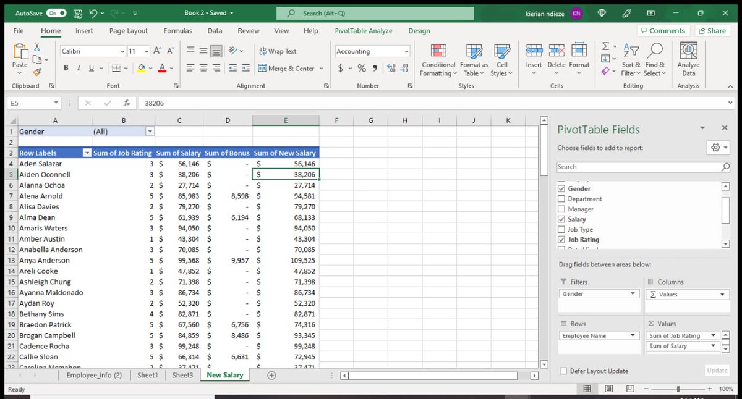Check the Department field checkbox
The image size is (742, 399).
tap(561, 199)
